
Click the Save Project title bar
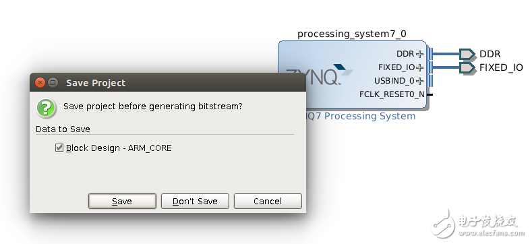click(x=168, y=82)
